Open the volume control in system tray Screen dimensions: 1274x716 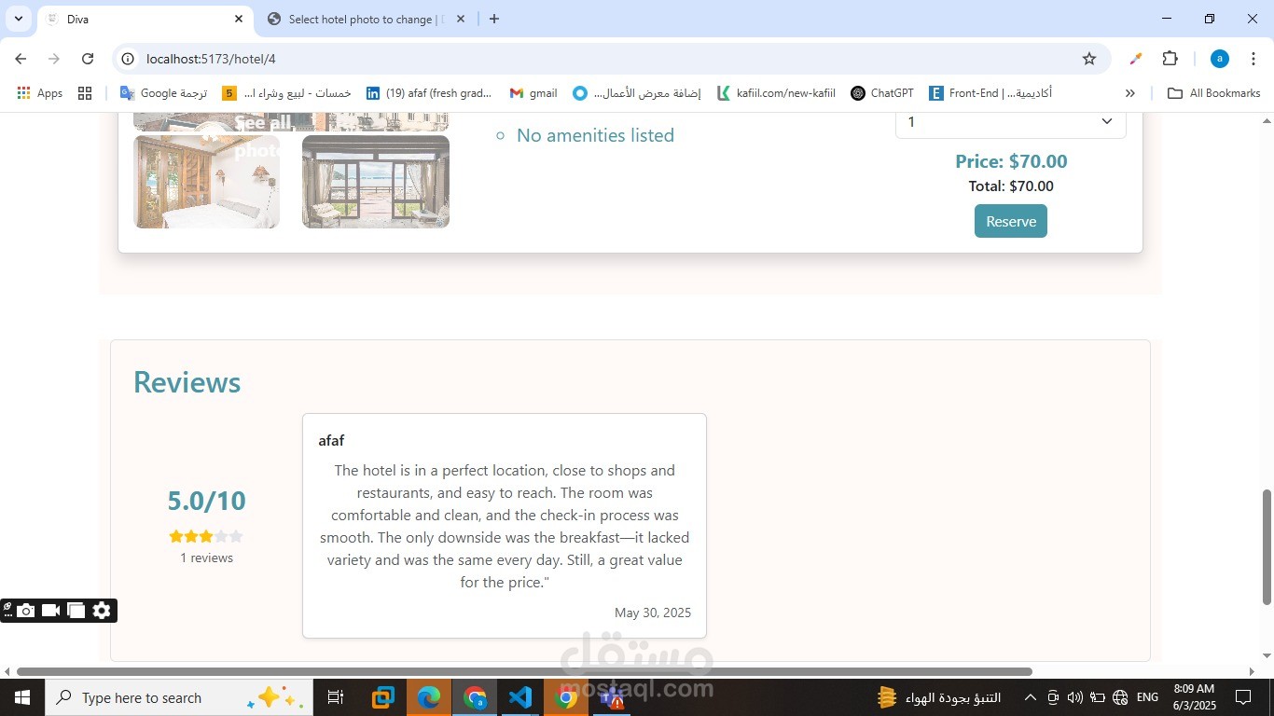[1074, 697]
